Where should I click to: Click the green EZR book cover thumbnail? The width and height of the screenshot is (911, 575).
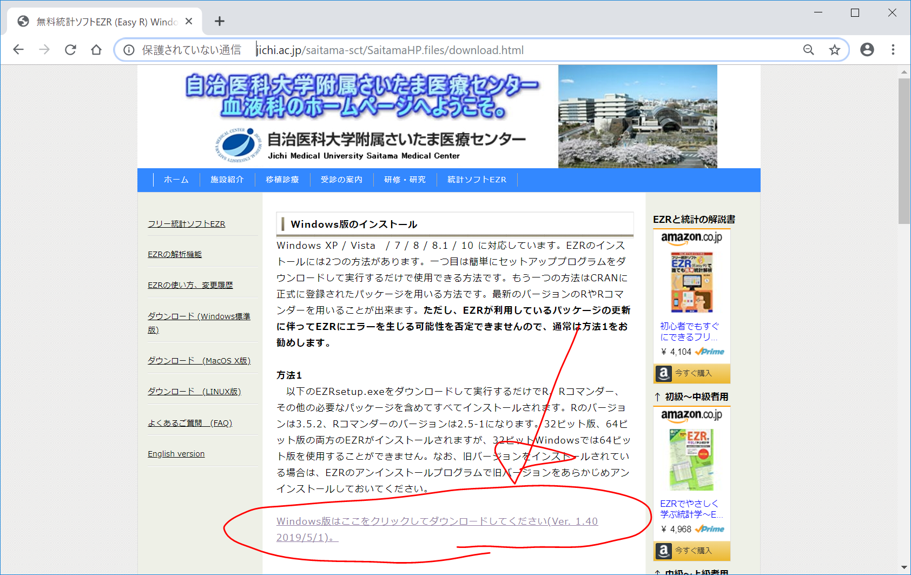coord(691,460)
